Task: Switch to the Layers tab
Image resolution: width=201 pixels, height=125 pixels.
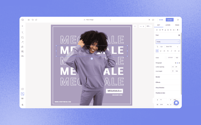Action: (168, 25)
